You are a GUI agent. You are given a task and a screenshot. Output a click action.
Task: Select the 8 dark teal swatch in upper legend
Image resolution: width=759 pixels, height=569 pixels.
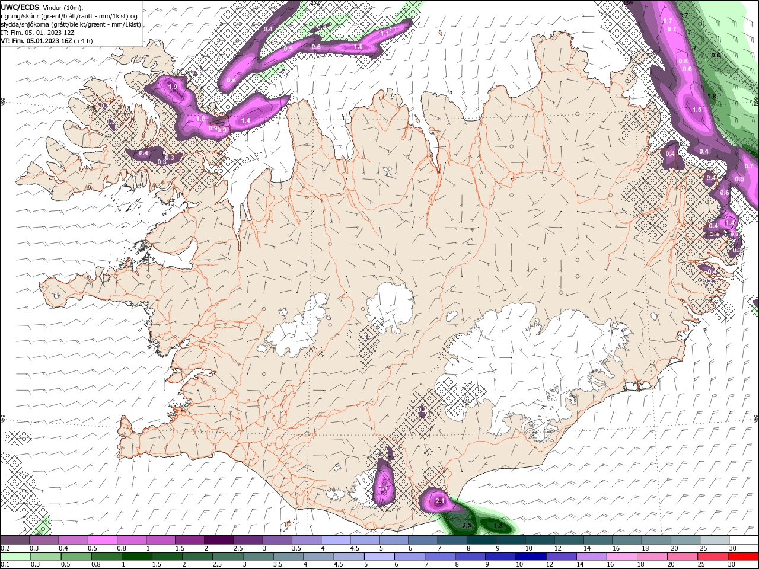point(482,539)
